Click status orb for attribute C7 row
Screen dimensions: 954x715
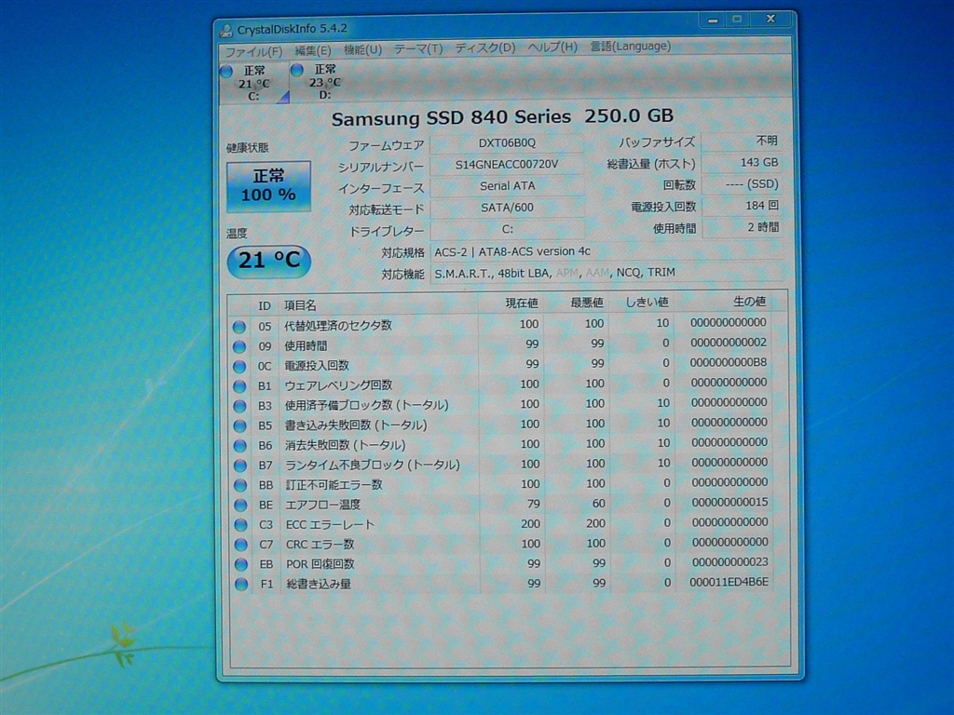(240, 545)
